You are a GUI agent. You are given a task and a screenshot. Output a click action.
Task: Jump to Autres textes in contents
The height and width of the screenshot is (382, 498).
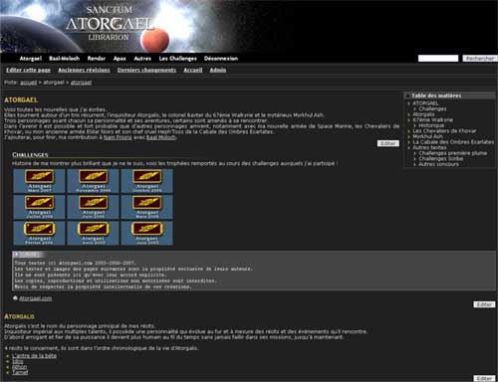pos(429,147)
